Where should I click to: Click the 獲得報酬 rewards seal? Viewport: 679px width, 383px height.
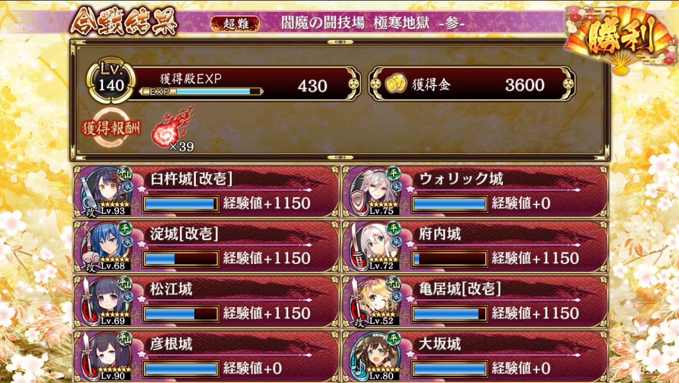(x=111, y=128)
